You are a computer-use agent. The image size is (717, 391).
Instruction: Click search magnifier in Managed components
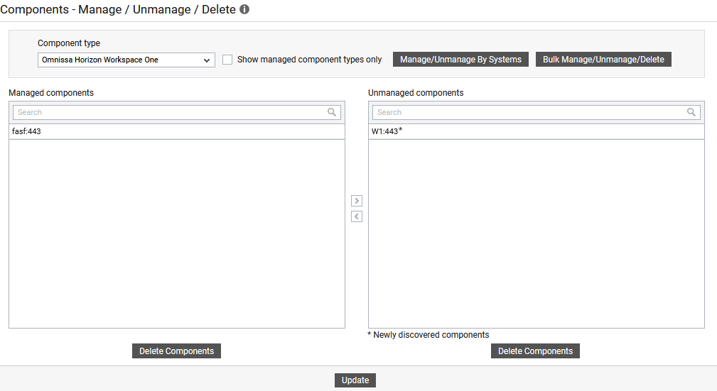pos(332,112)
